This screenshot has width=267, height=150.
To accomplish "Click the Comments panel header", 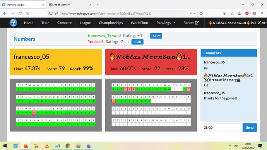I will coord(229,53).
